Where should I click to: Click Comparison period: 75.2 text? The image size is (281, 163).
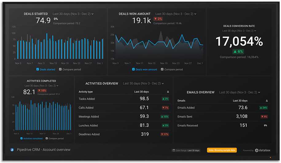pos(67,23)
